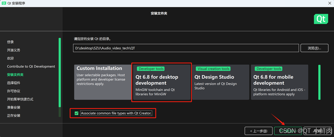
Task: Select 登录 step in the sidebar
Action: pos(10,42)
